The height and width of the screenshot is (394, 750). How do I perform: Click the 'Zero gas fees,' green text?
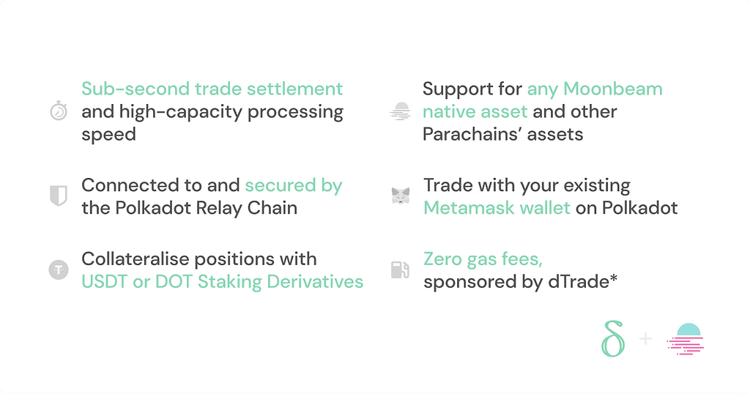coord(483,259)
